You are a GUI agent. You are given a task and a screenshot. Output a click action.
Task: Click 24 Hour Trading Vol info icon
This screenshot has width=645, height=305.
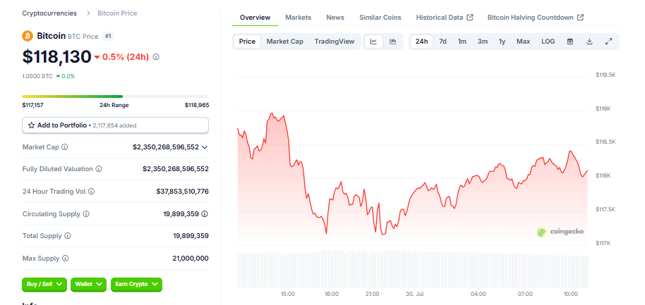click(x=91, y=192)
